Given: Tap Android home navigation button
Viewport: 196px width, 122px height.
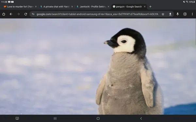Looking at the screenshot, I should (x=98, y=118).
